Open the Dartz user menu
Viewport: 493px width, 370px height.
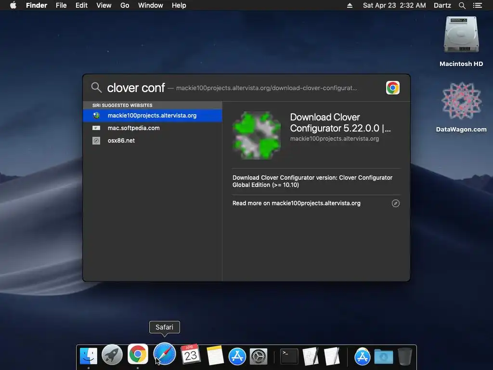click(442, 5)
